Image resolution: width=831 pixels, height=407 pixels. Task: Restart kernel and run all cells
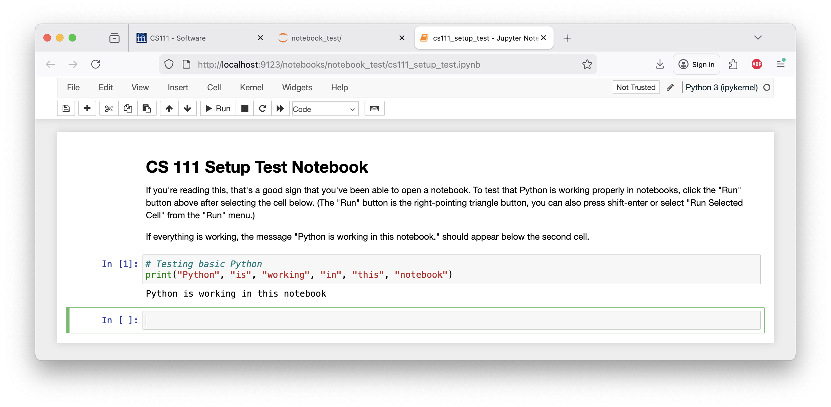point(280,109)
